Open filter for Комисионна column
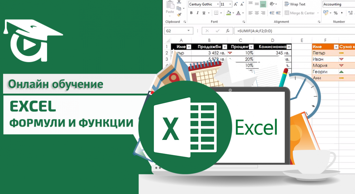355x194 pixels. pyautogui.click(x=289, y=47)
